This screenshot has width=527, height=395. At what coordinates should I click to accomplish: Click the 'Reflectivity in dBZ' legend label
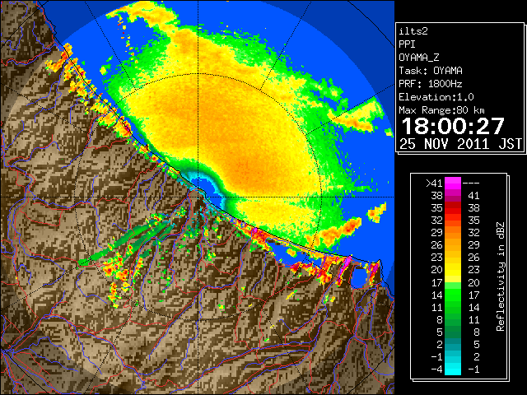tap(501, 276)
